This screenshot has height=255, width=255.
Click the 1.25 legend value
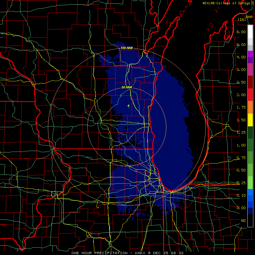click(241, 133)
